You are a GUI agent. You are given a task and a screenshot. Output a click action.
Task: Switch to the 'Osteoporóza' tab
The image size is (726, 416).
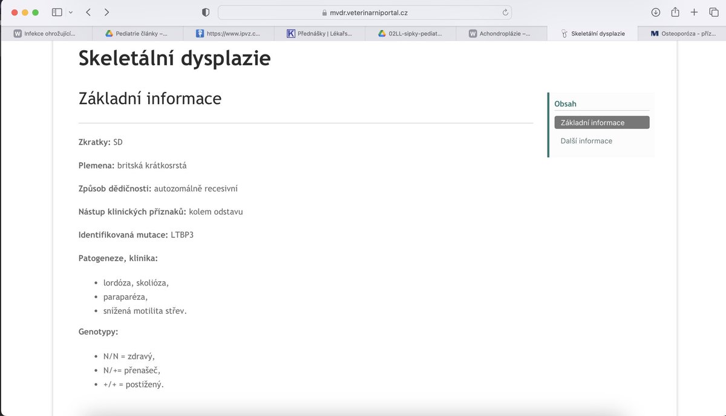coord(682,34)
